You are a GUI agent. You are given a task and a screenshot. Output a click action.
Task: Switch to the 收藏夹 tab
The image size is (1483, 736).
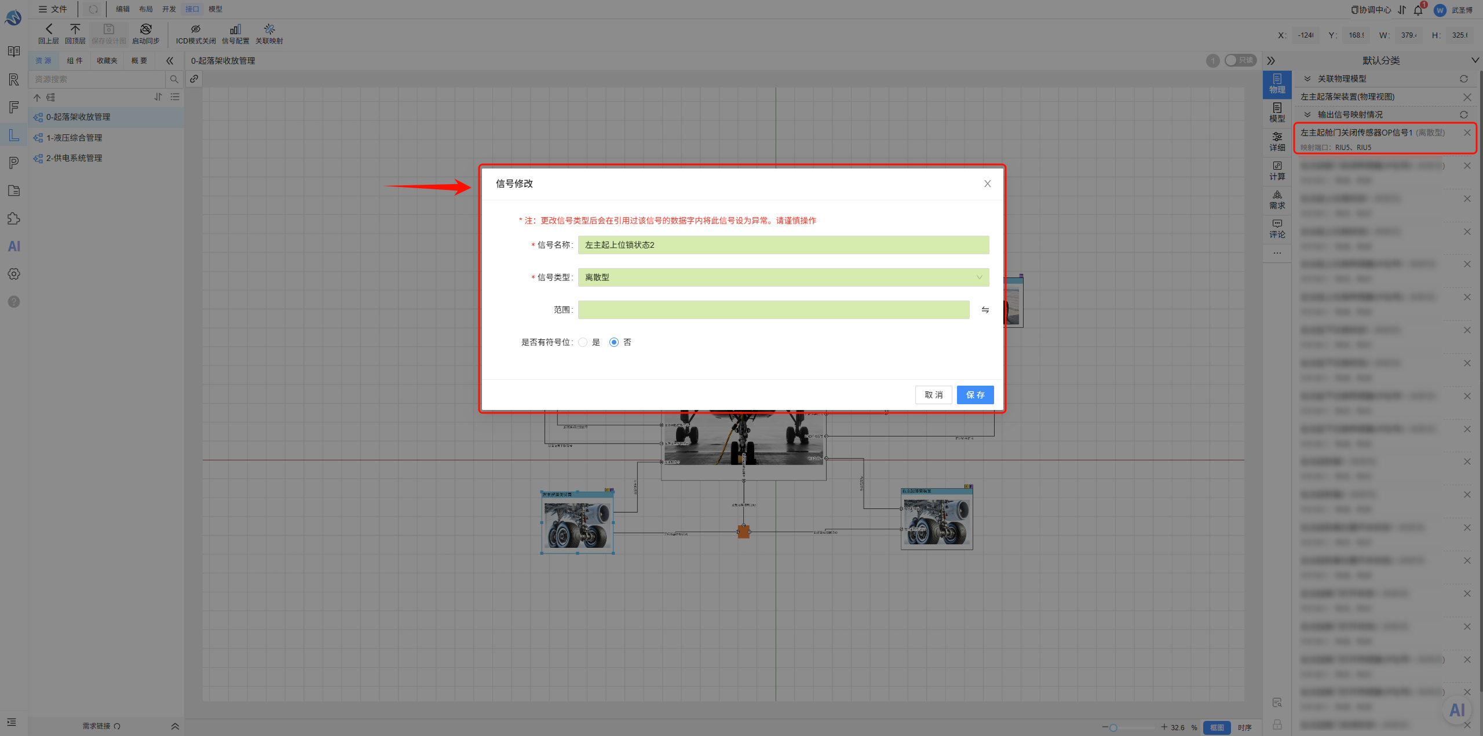107,60
